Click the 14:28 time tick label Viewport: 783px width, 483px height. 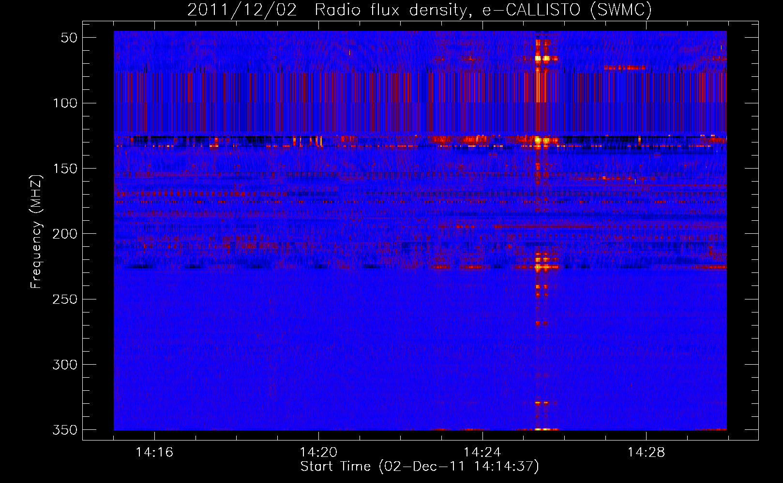pyautogui.click(x=646, y=453)
